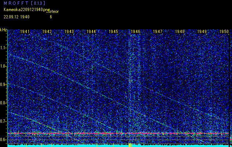This screenshot has width=232, height=147.
Task: Click the 'meteor' count label
Action: pos(52,12)
